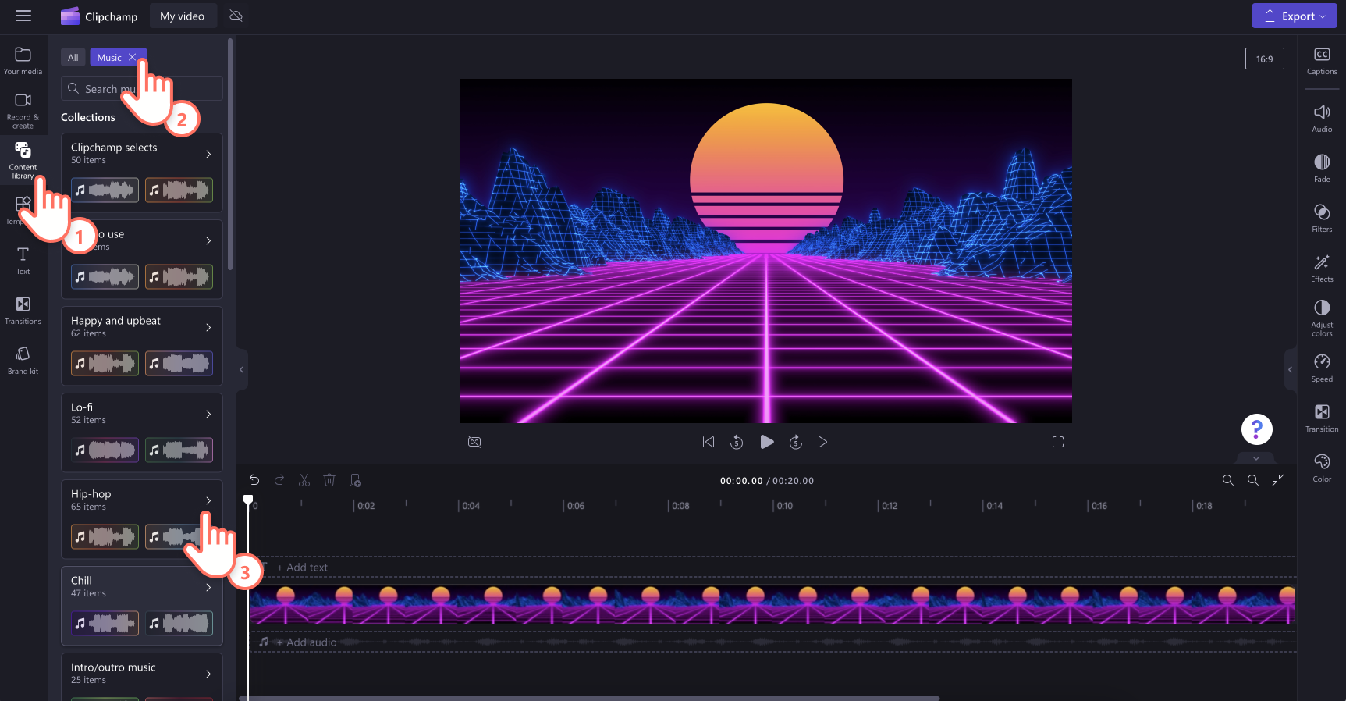Skip to start of video
This screenshot has height=701, width=1346.
(709, 442)
